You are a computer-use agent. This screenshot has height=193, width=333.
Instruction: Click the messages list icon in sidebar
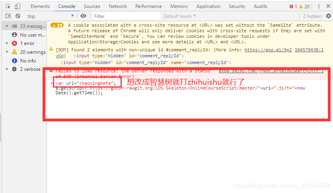click(14, 26)
